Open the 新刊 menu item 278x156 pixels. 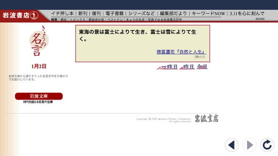[x=83, y=13]
